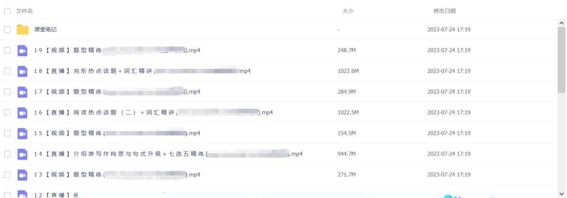Click the scrollbar down arrow
Image resolution: width=567 pixels, height=198 pixels.
click(x=561, y=194)
